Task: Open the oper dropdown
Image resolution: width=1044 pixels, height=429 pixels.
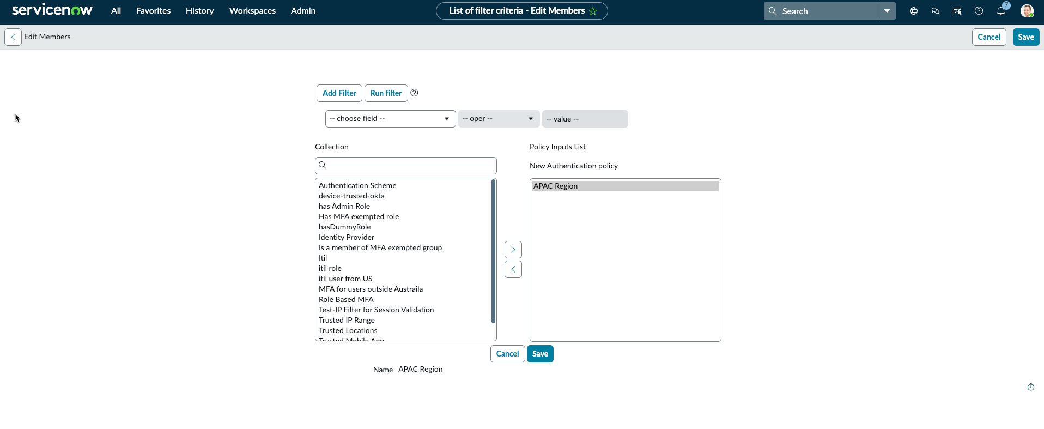Action: coord(499,119)
